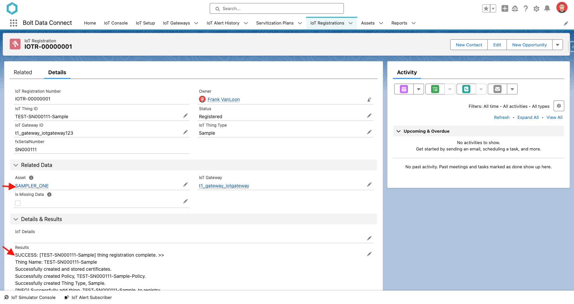
Task: Select the IoT Registrations tab
Action: (327, 23)
